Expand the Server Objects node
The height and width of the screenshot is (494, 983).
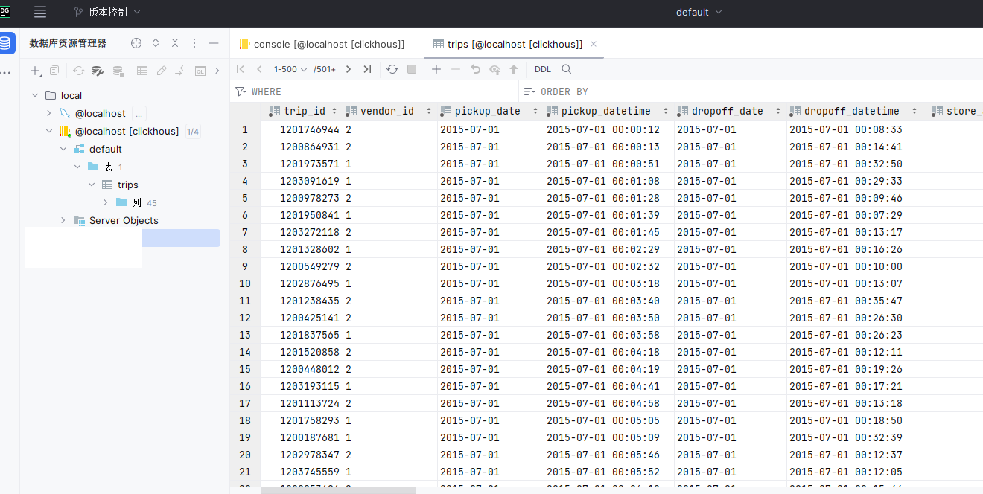pyautogui.click(x=63, y=220)
